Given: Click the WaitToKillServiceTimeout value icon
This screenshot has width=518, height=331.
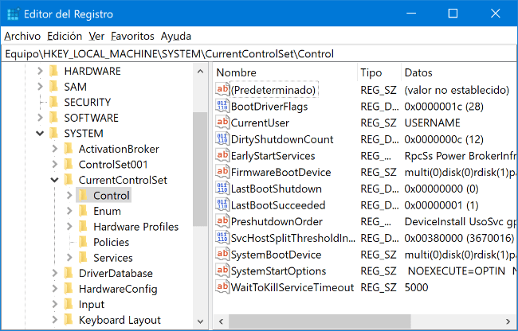Looking at the screenshot, I should pos(222,287).
